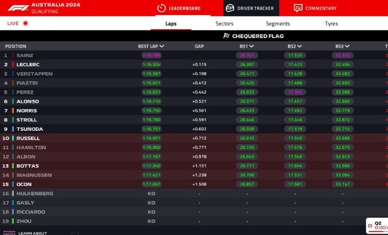Image resolution: width=388 pixels, height=235 pixels.
Task: Click the Commentary speech bubble icon
Action: click(298, 8)
